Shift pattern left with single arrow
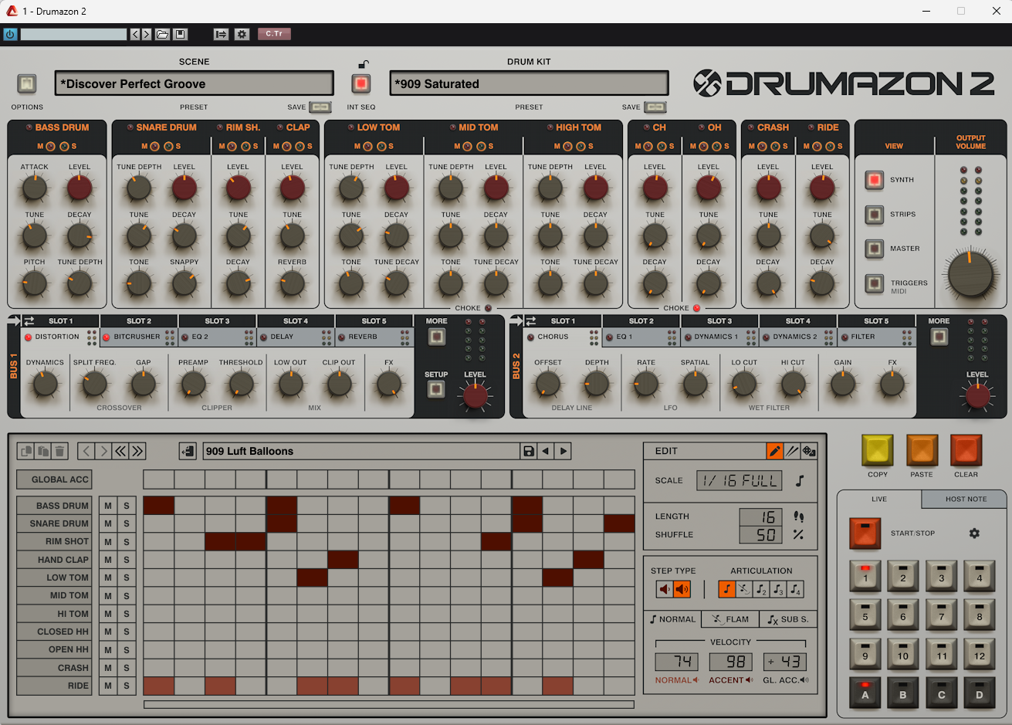 [x=86, y=451]
